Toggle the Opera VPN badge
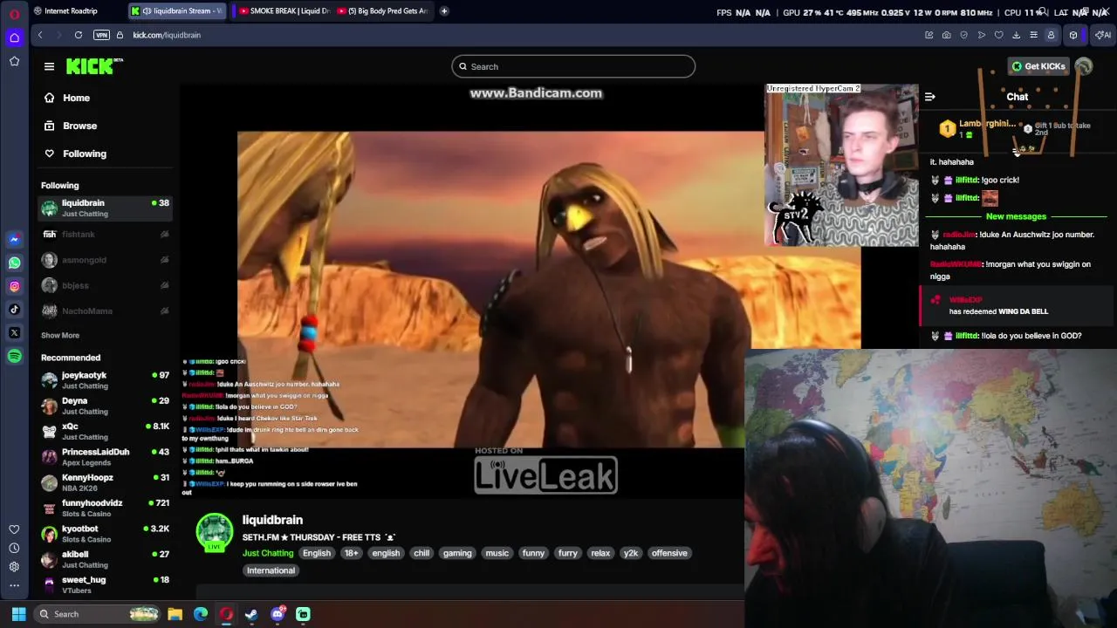Image resolution: width=1117 pixels, height=628 pixels. [x=101, y=35]
